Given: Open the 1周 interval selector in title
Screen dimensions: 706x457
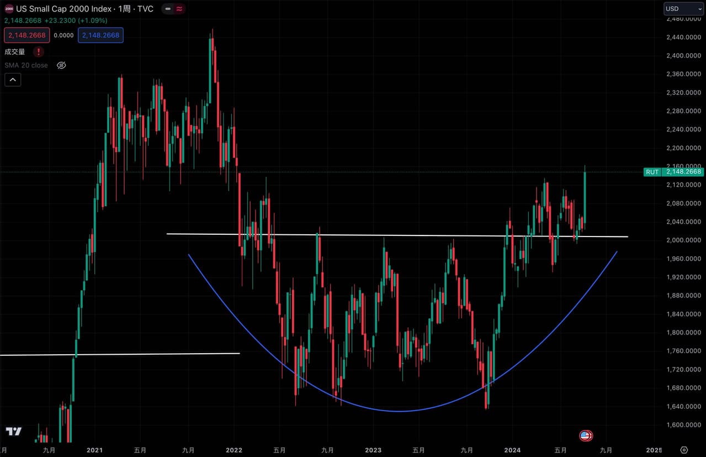Looking at the screenshot, I should click(x=125, y=9).
